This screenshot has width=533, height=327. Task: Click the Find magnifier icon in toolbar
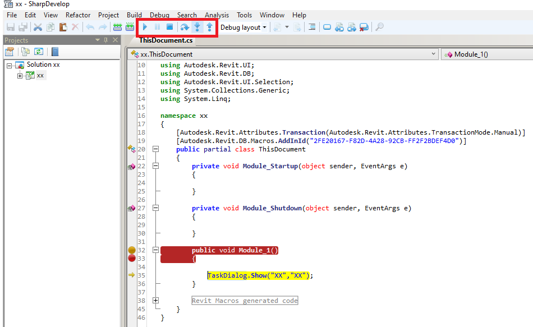tap(379, 27)
